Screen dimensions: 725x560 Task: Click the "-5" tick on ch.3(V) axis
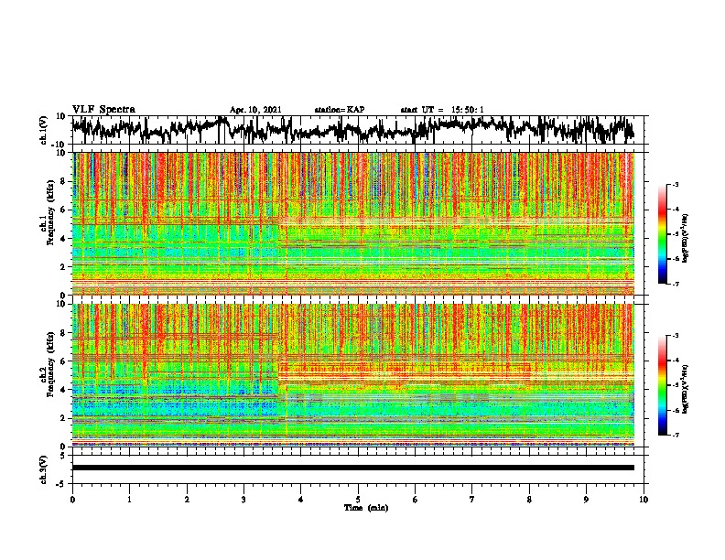pyautogui.click(x=62, y=484)
